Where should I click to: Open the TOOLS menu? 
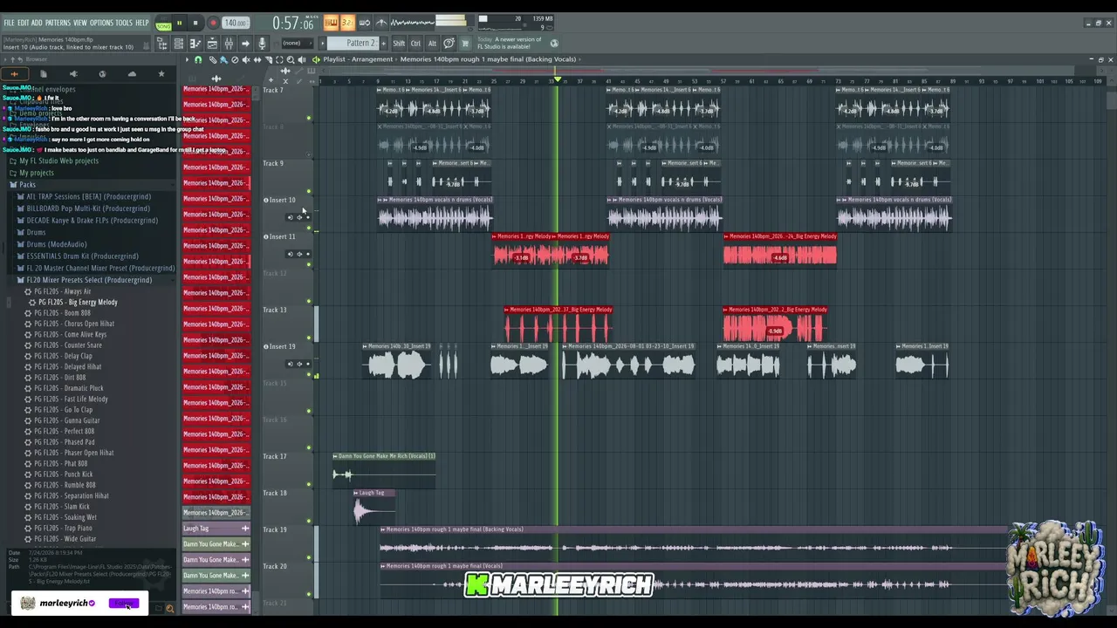[x=124, y=23]
